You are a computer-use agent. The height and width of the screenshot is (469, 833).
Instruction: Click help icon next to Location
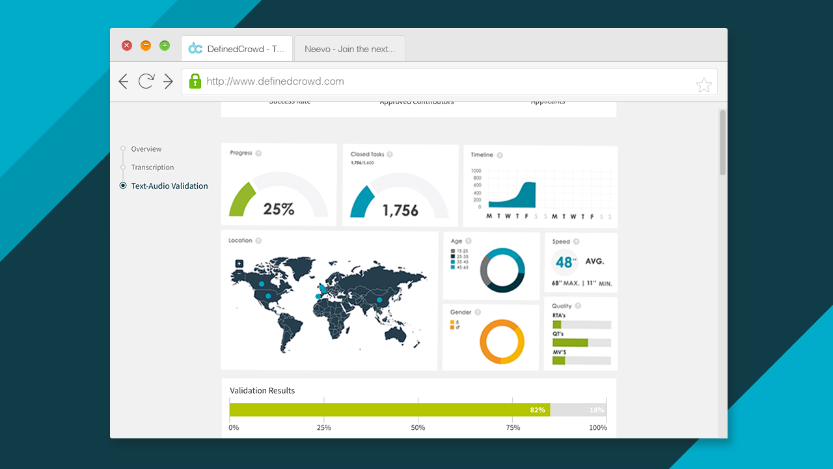tap(258, 241)
